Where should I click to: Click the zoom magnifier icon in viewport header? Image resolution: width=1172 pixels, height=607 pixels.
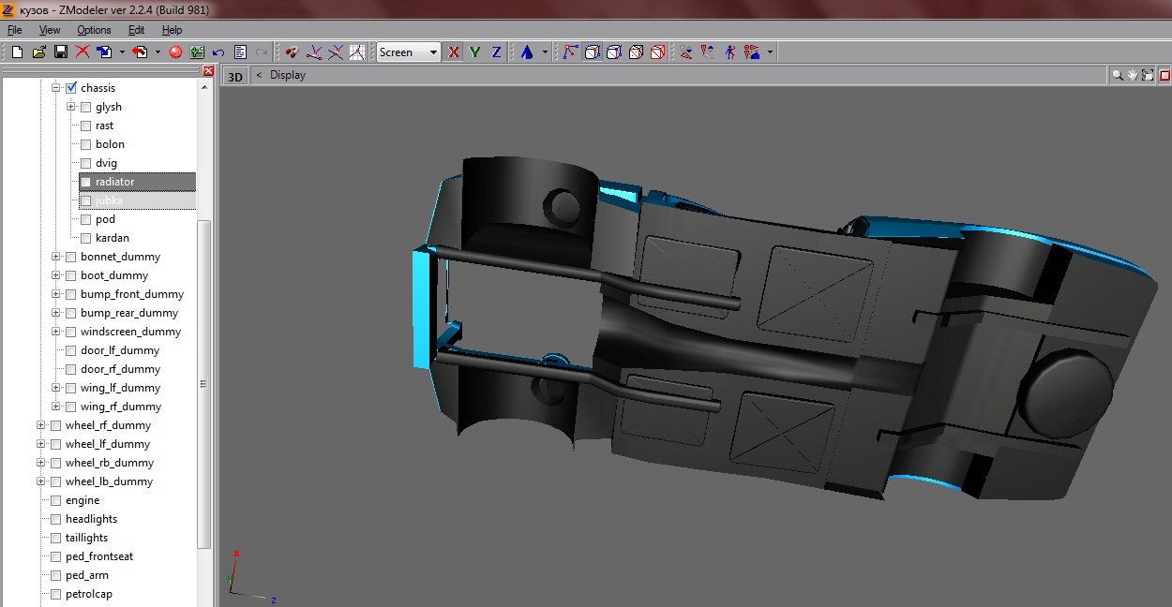1118,75
